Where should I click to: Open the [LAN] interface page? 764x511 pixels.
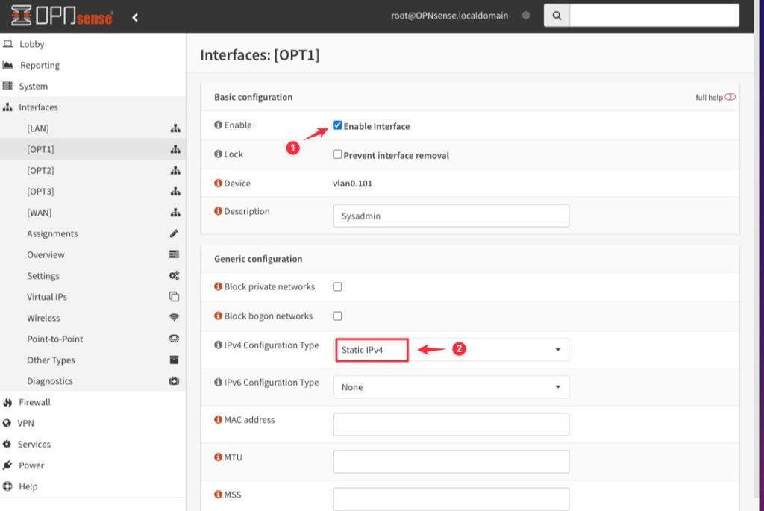[x=38, y=128]
